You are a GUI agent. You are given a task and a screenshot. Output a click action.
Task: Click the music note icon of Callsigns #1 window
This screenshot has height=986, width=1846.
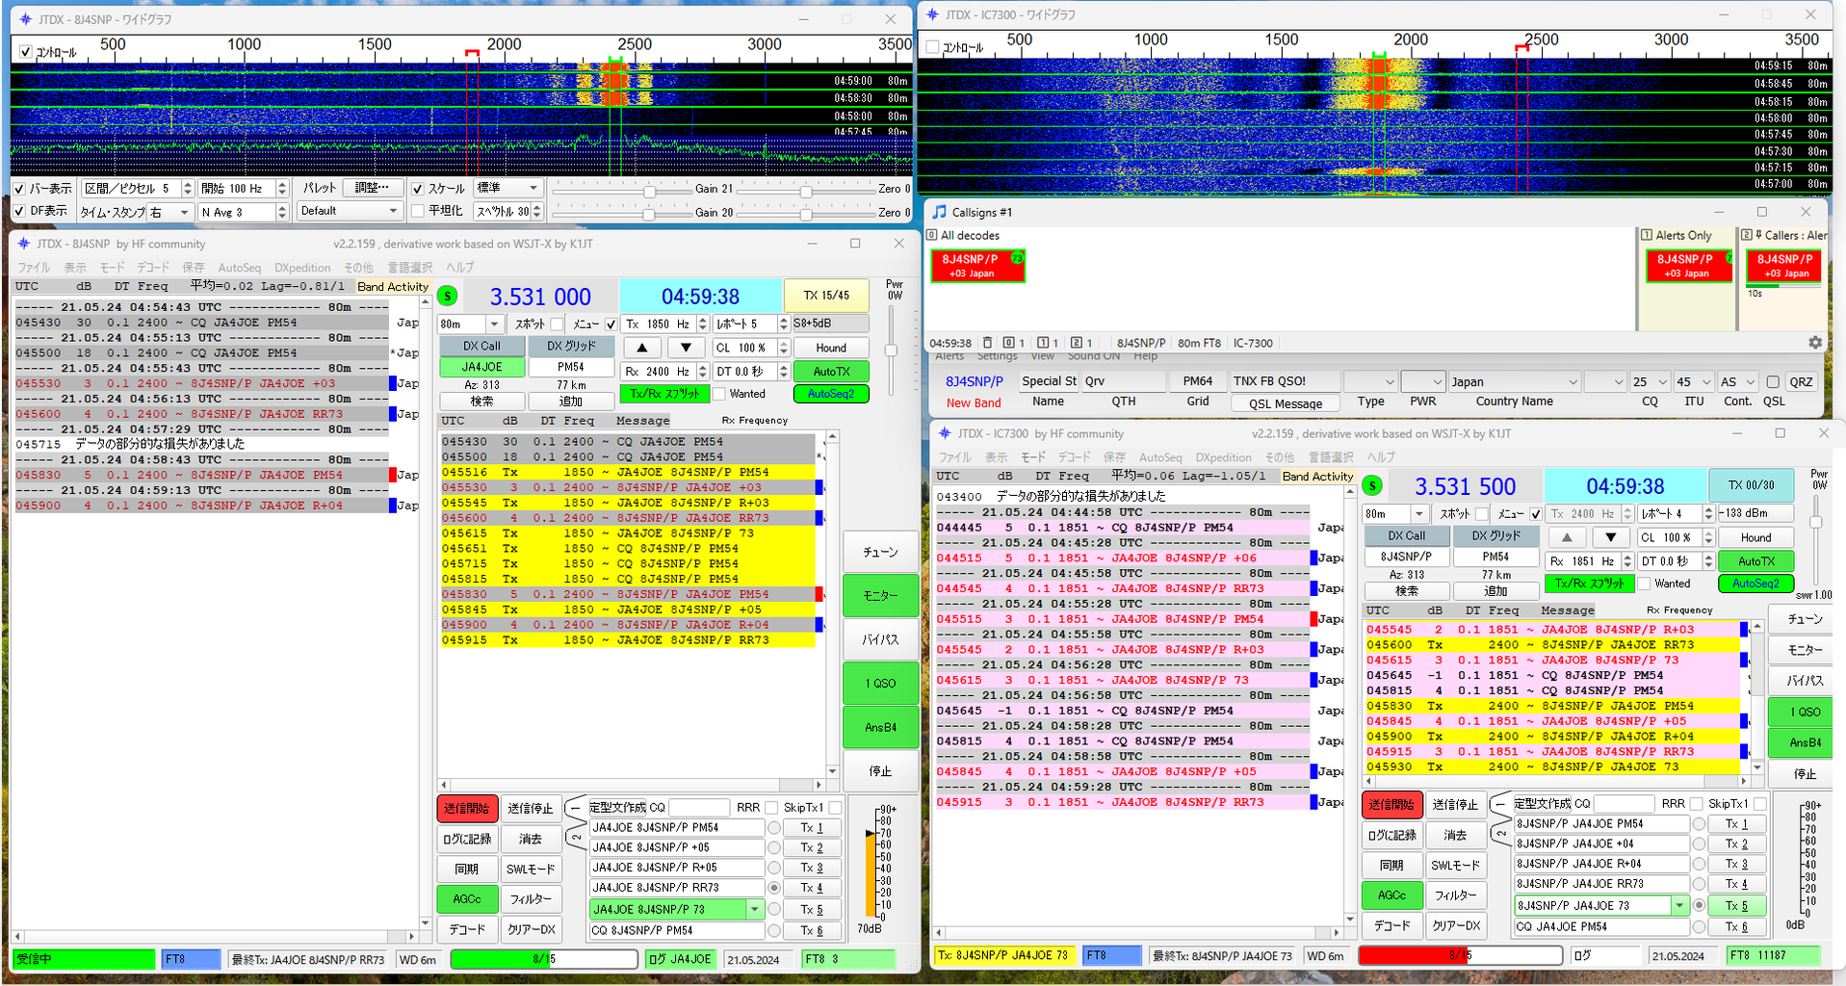[939, 212]
